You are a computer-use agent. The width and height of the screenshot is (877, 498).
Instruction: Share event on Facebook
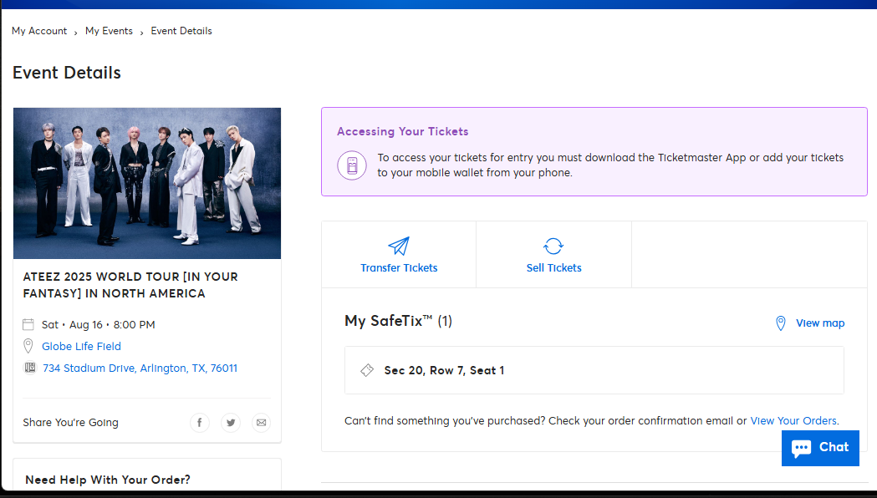(200, 423)
